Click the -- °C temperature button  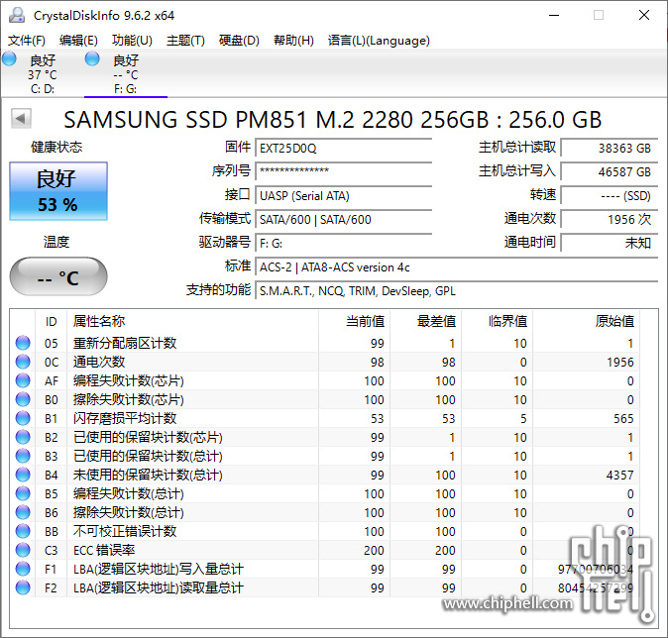click(58, 276)
